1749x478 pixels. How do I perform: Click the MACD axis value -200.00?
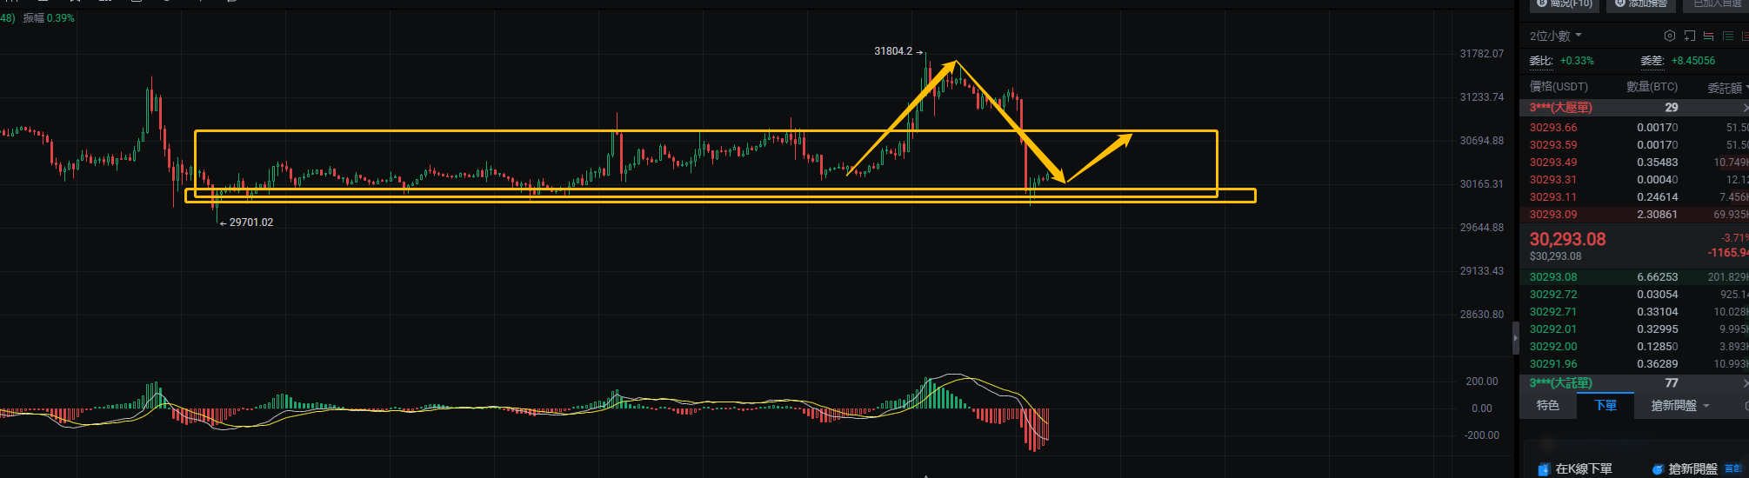[x=1481, y=435]
